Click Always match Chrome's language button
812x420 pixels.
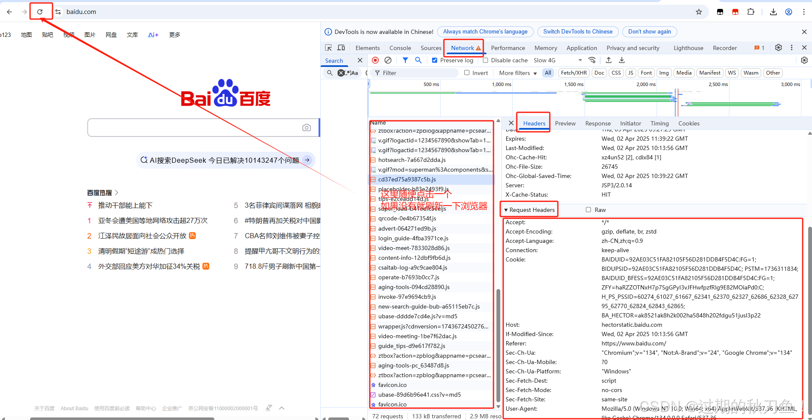pyautogui.click(x=485, y=32)
